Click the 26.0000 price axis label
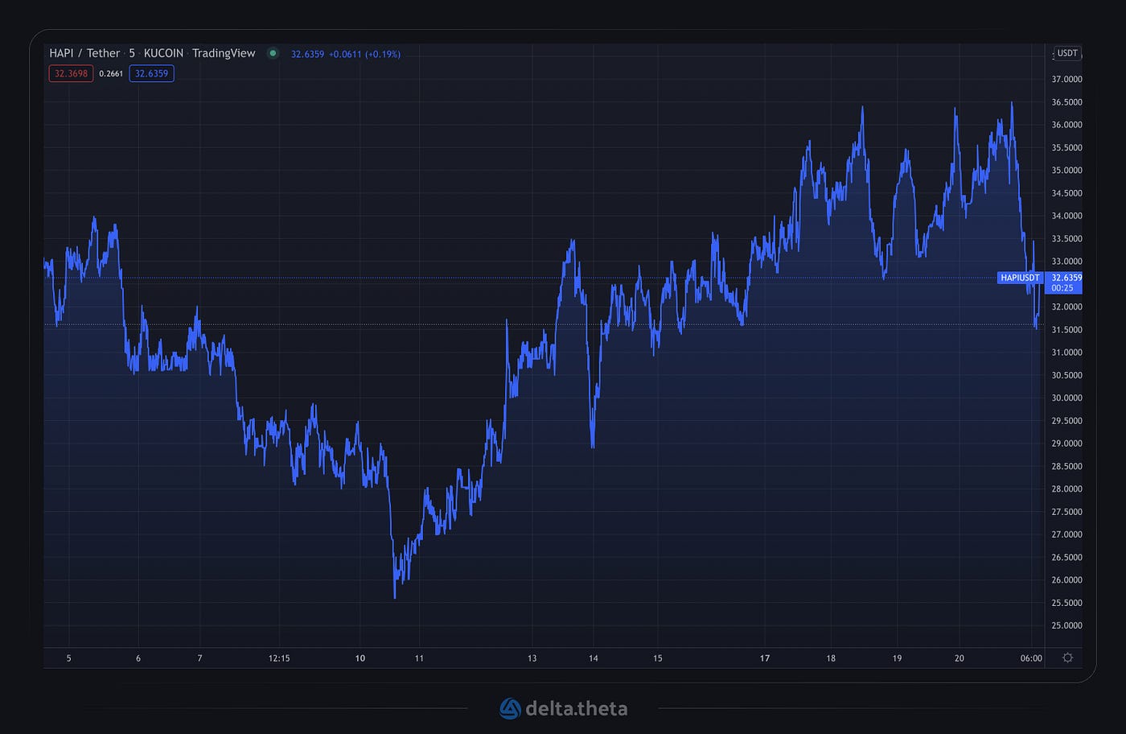 coord(1066,579)
